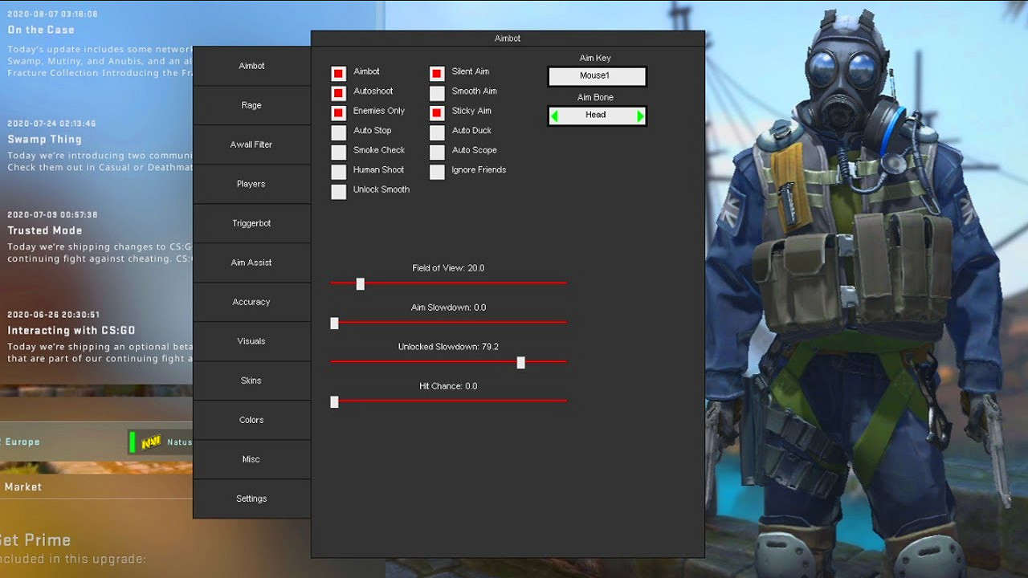Switch to the Rage tab

click(x=251, y=104)
